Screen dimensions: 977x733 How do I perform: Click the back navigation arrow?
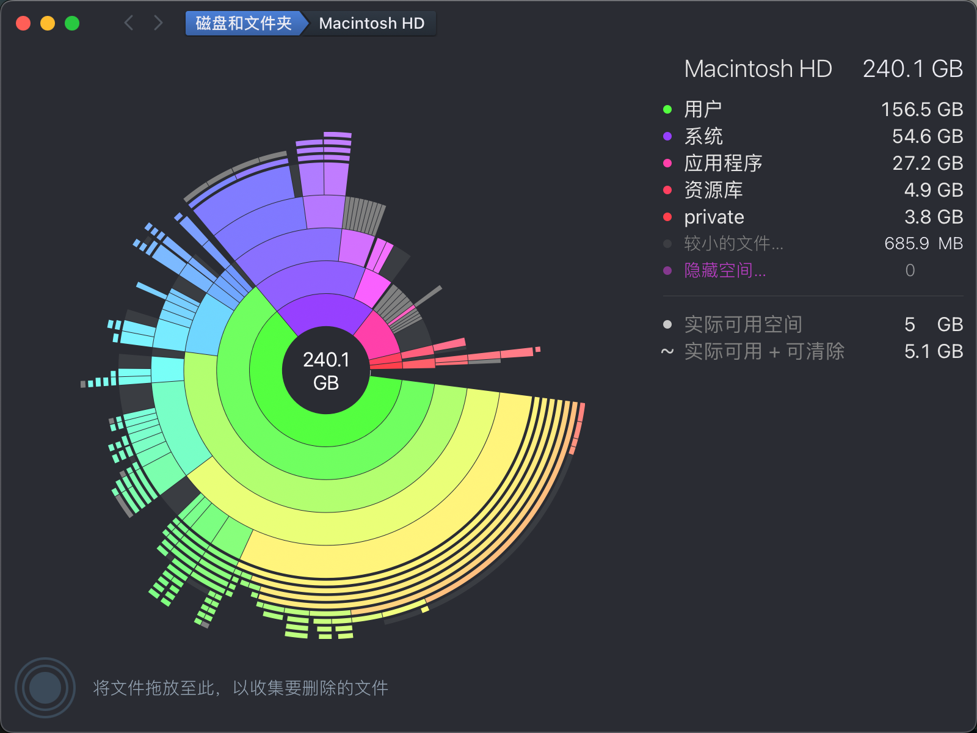(129, 23)
